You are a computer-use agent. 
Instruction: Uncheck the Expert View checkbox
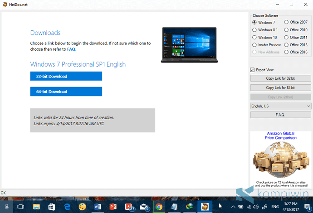point(252,70)
